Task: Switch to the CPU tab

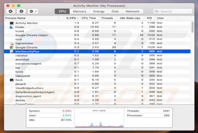Action: coord(62,11)
